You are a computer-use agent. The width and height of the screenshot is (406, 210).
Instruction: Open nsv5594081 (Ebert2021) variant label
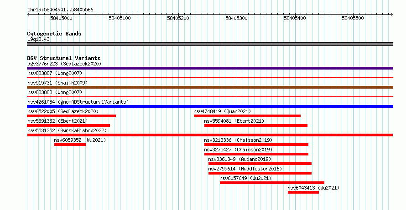tap(234, 121)
